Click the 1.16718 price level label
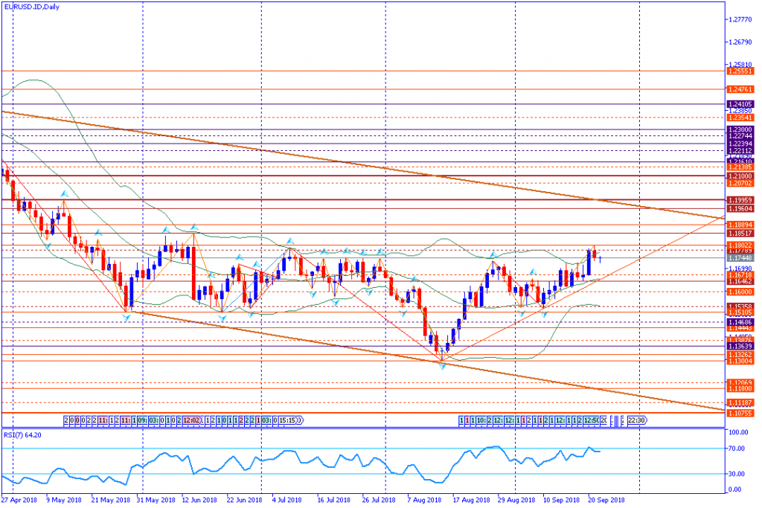The width and height of the screenshot is (762, 508). pyautogui.click(x=740, y=275)
